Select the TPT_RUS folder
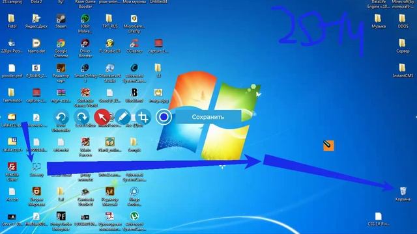This screenshot has width=417, height=234. [x=109, y=21]
